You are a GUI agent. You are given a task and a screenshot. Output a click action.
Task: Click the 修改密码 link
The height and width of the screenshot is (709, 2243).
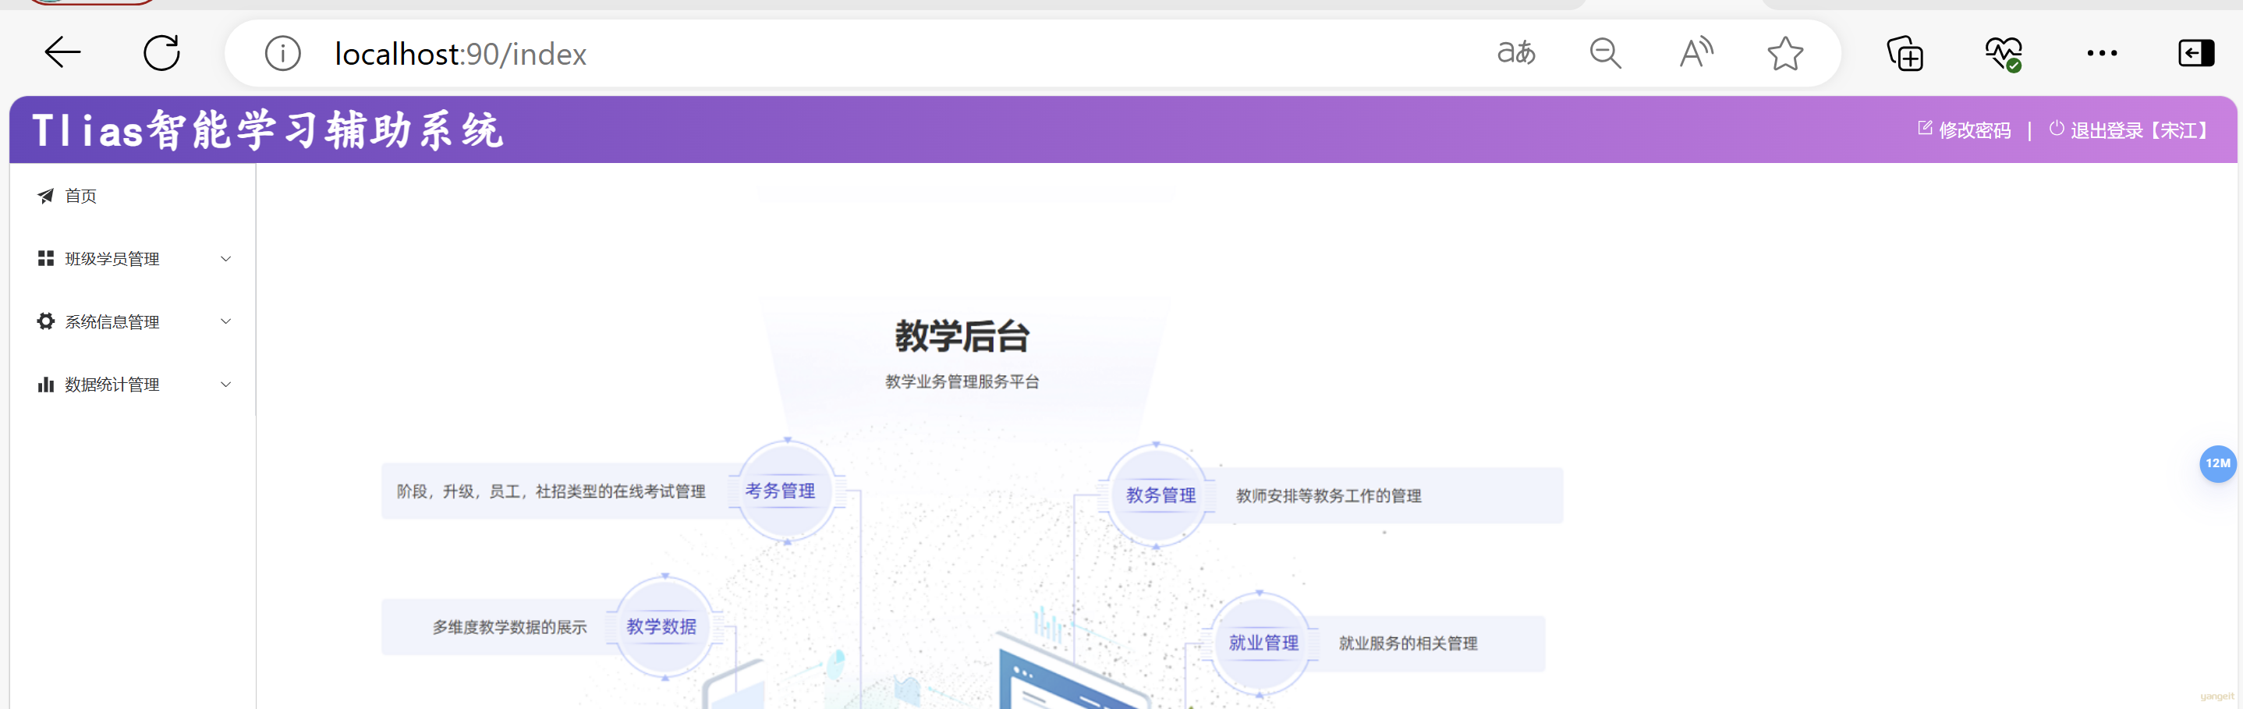tap(1975, 129)
